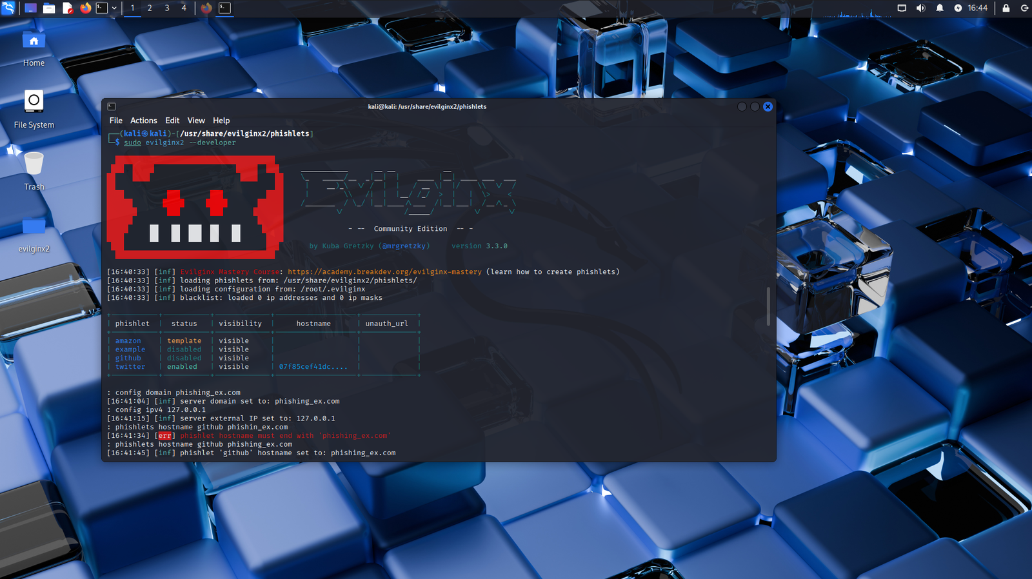Image resolution: width=1032 pixels, height=579 pixels.
Task: Expand the terminal launcher dropdown arrow
Action: pyautogui.click(x=114, y=8)
